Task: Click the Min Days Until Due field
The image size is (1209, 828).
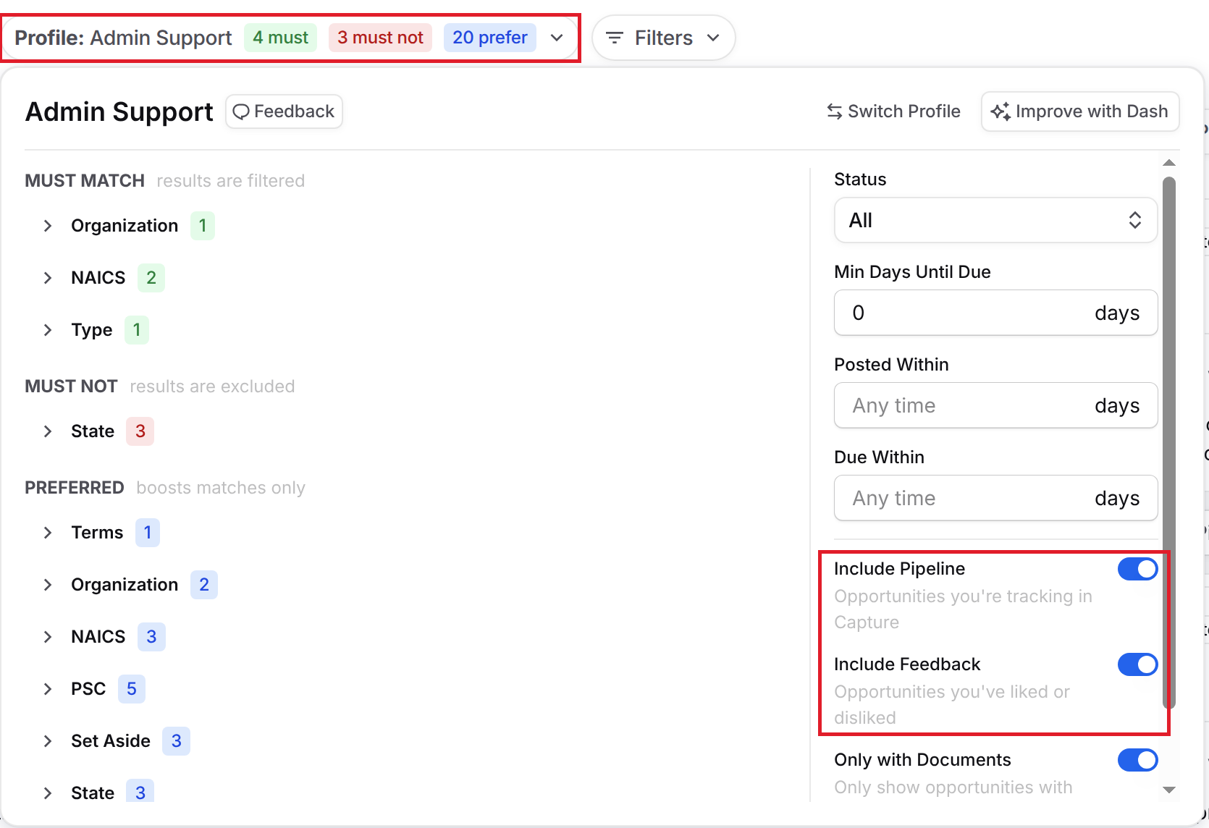Action: tap(995, 313)
